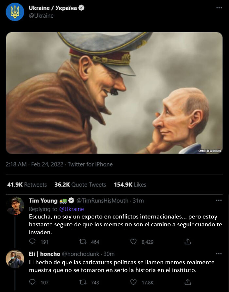Open more options for Eli honcho's reply
229x292 pixels.
click(x=219, y=254)
